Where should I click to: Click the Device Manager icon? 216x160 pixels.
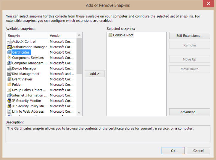tap(9, 69)
